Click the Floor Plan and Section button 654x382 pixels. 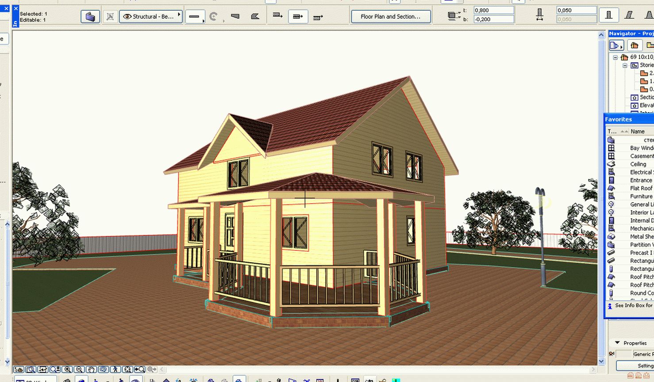point(391,17)
